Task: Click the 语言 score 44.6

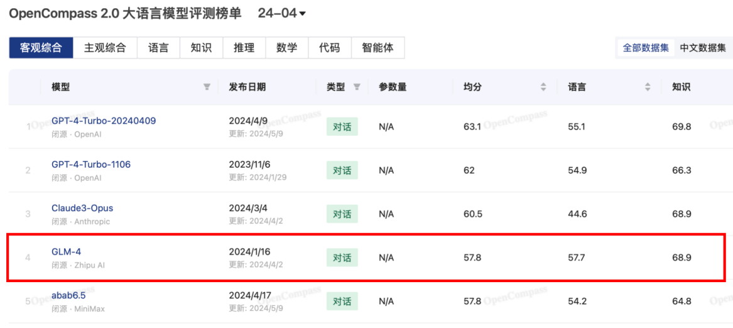Action: (577, 214)
